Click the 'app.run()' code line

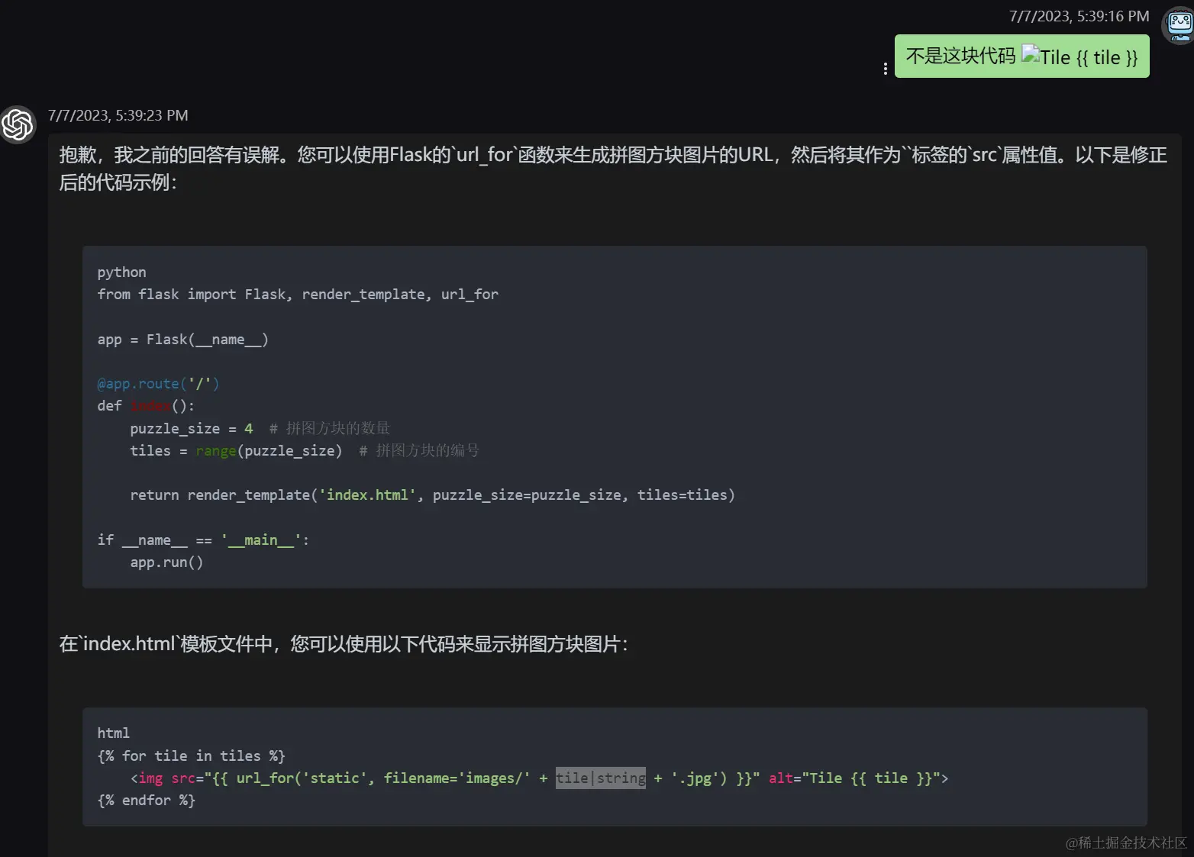166,562
